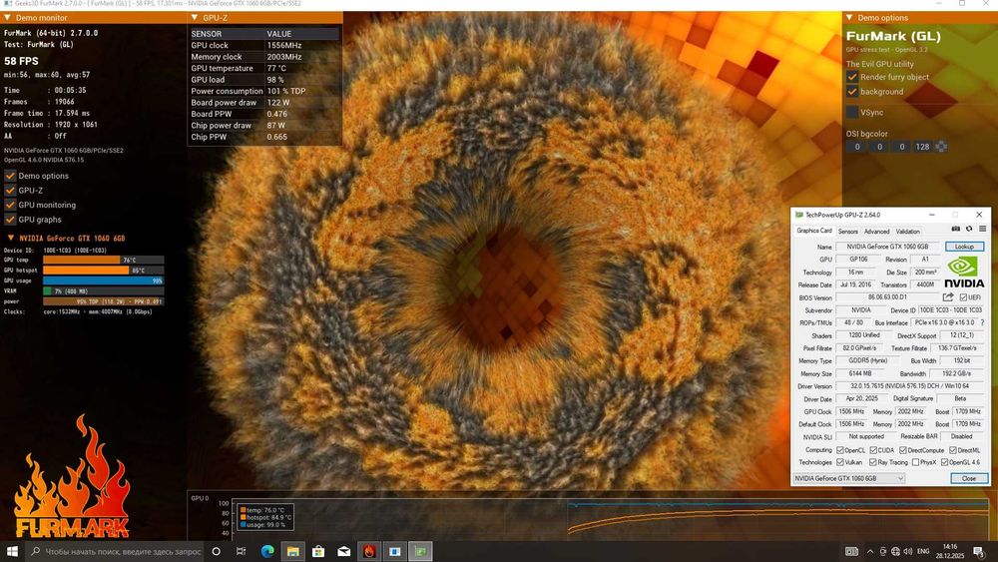Viewport: 998px width, 562px height.
Task: Click the GPU usage blue bar
Action: point(103,281)
